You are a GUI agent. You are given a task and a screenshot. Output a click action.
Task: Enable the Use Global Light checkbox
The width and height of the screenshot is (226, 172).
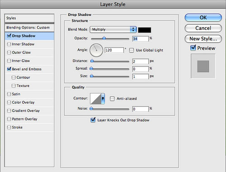pos(132,50)
